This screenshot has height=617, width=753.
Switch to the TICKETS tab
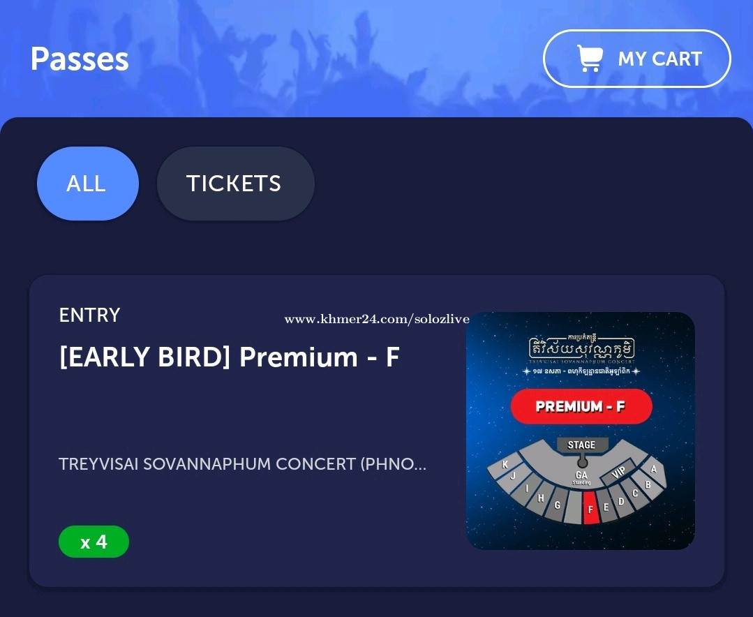(234, 184)
